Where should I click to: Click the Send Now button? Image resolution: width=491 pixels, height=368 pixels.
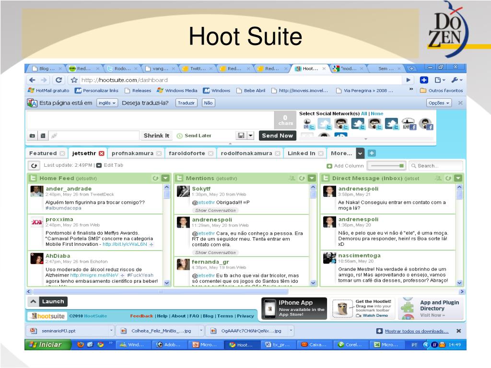277,136
